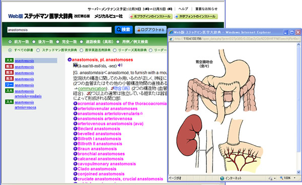Collapse the anastomosis headword bullet icon

69,60
